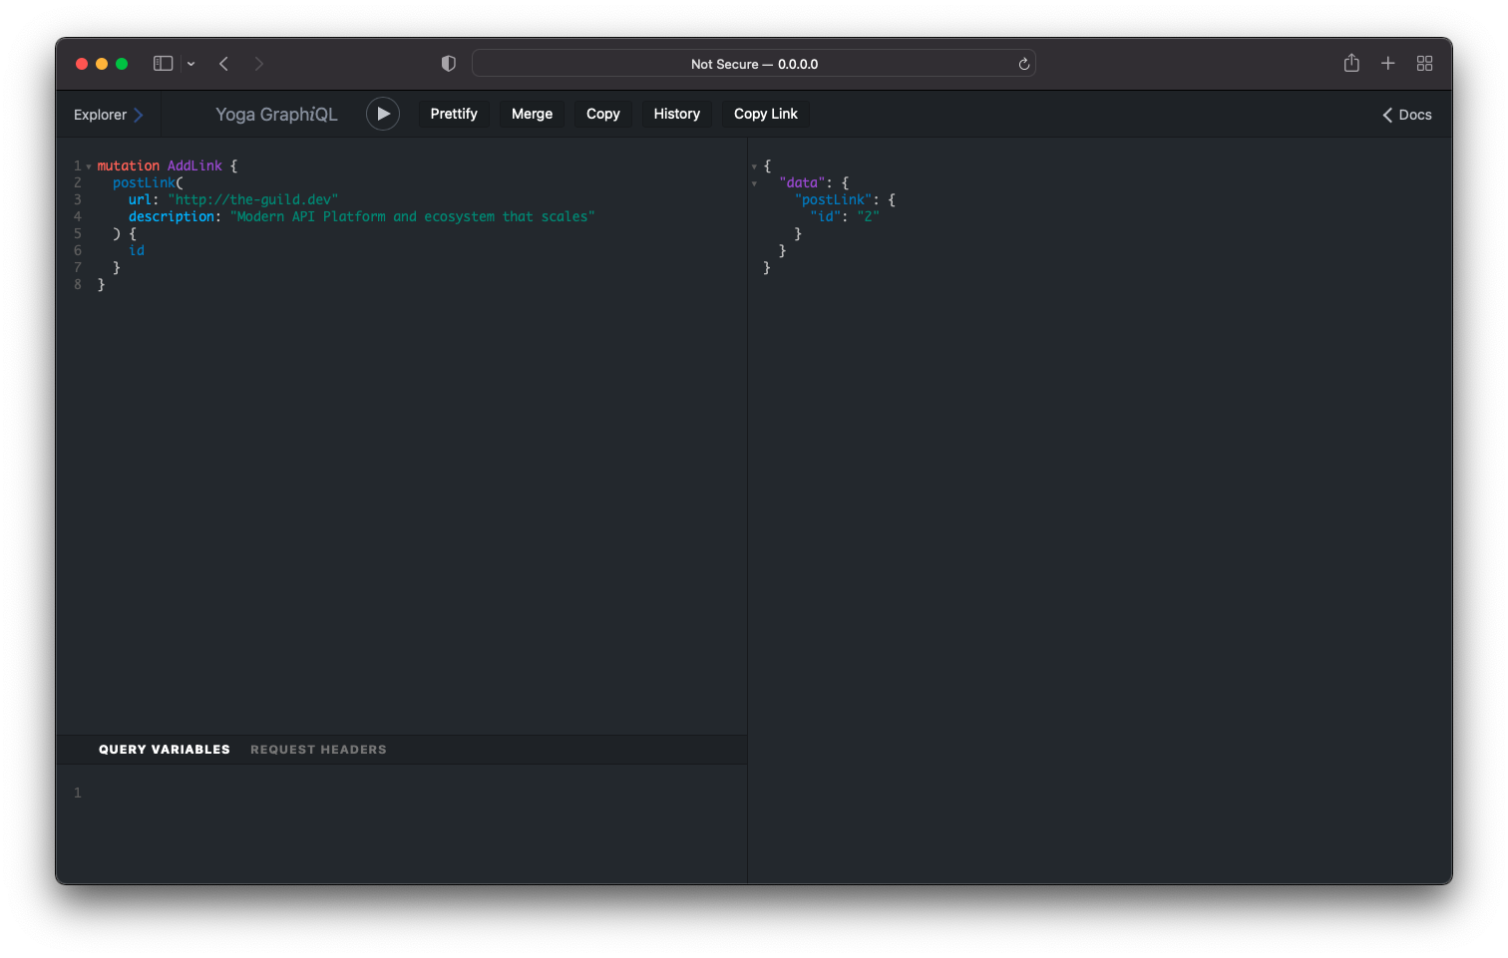Open the sidebar options dropdown arrow
Viewport: 1508px width, 958px height.
coord(190,64)
